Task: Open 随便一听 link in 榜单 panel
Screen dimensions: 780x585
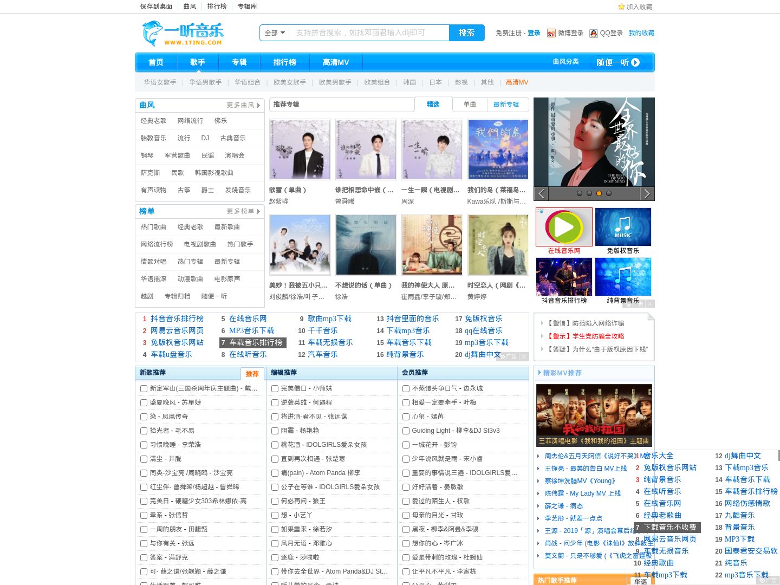Action: (x=214, y=296)
